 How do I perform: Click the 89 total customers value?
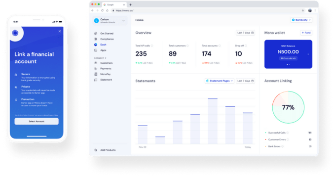coord(173,53)
